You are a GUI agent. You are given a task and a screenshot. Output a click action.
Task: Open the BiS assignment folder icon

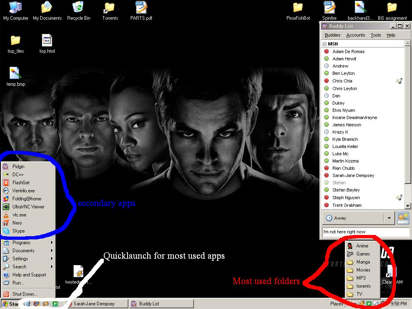click(392, 11)
